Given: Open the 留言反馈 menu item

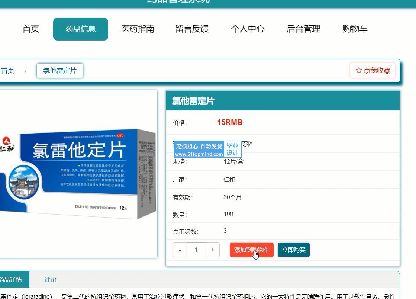Looking at the screenshot, I should click(x=192, y=29).
